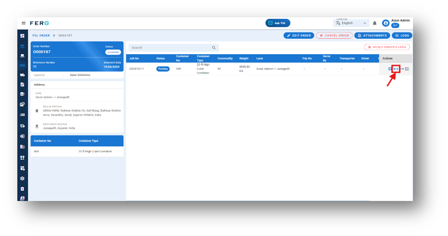The height and width of the screenshot is (236, 448).
Task: Click the arrow move icon for job O000187/1
Action: pos(402,69)
